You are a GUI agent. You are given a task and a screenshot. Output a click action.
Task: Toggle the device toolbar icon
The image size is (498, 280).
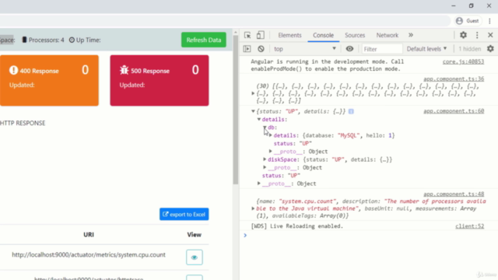point(261,35)
